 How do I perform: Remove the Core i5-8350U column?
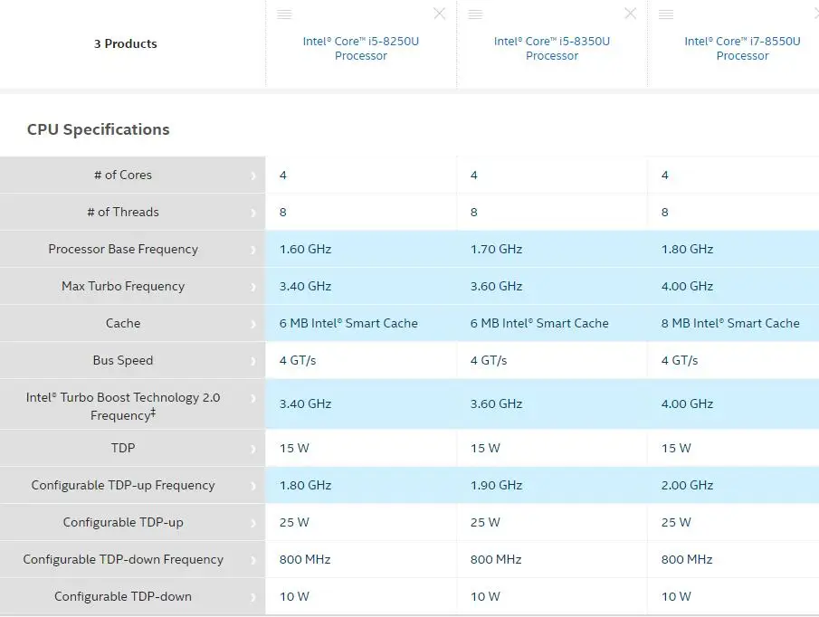[x=631, y=14]
